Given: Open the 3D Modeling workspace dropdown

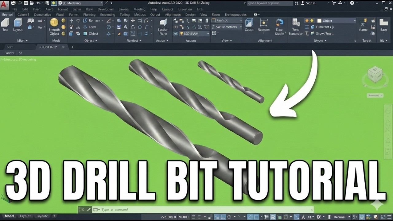Looking at the screenshot, I should (x=80, y=3).
